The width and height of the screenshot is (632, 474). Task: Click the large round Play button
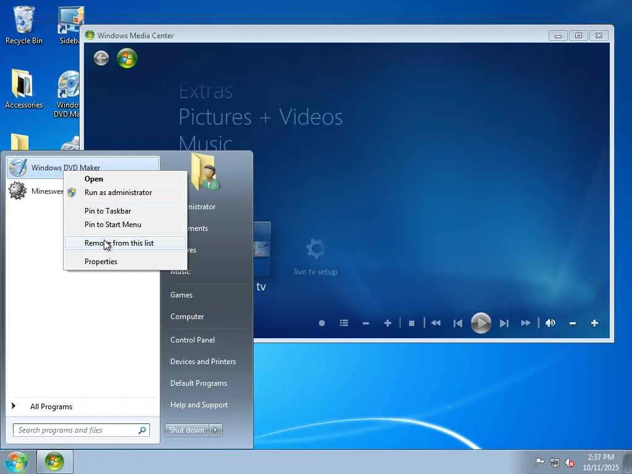(x=481, y=323)
